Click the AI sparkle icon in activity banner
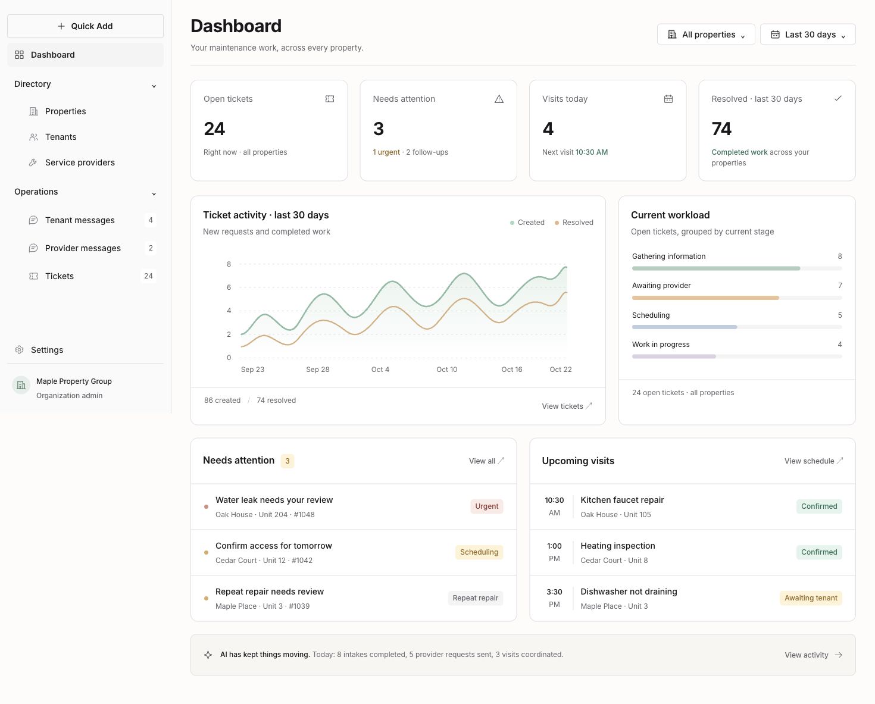Image resolution: width=875 pixels, height=704 pixels. (208, 655)
